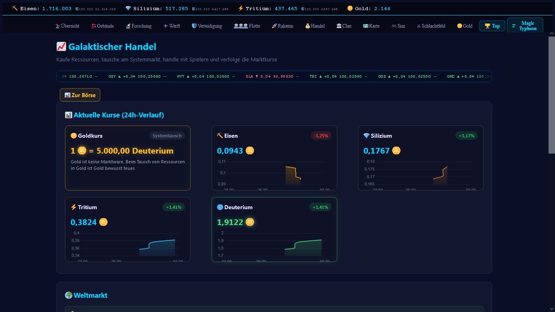
Task: Click the coin icon after Eisen price 0,0943
Action: click(x=250, y=151)
